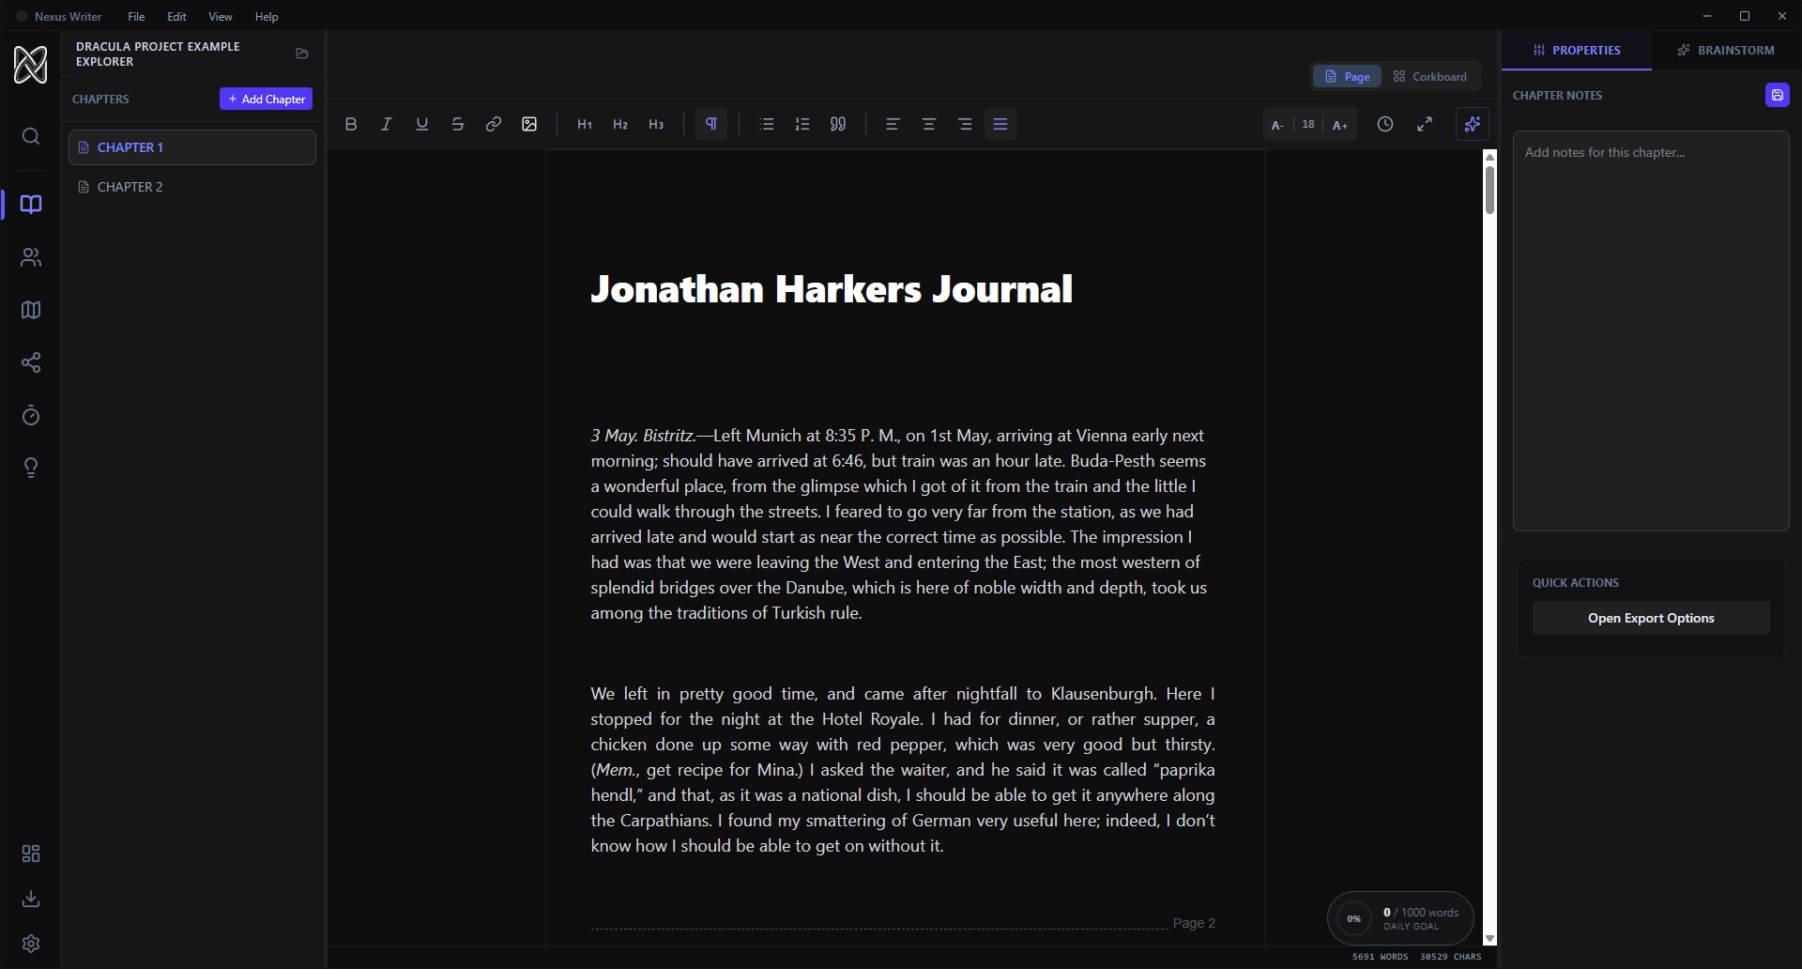Align text right
Image resolution: width=1802 pixels, height=969 pixels.
[x=965, y=124]
